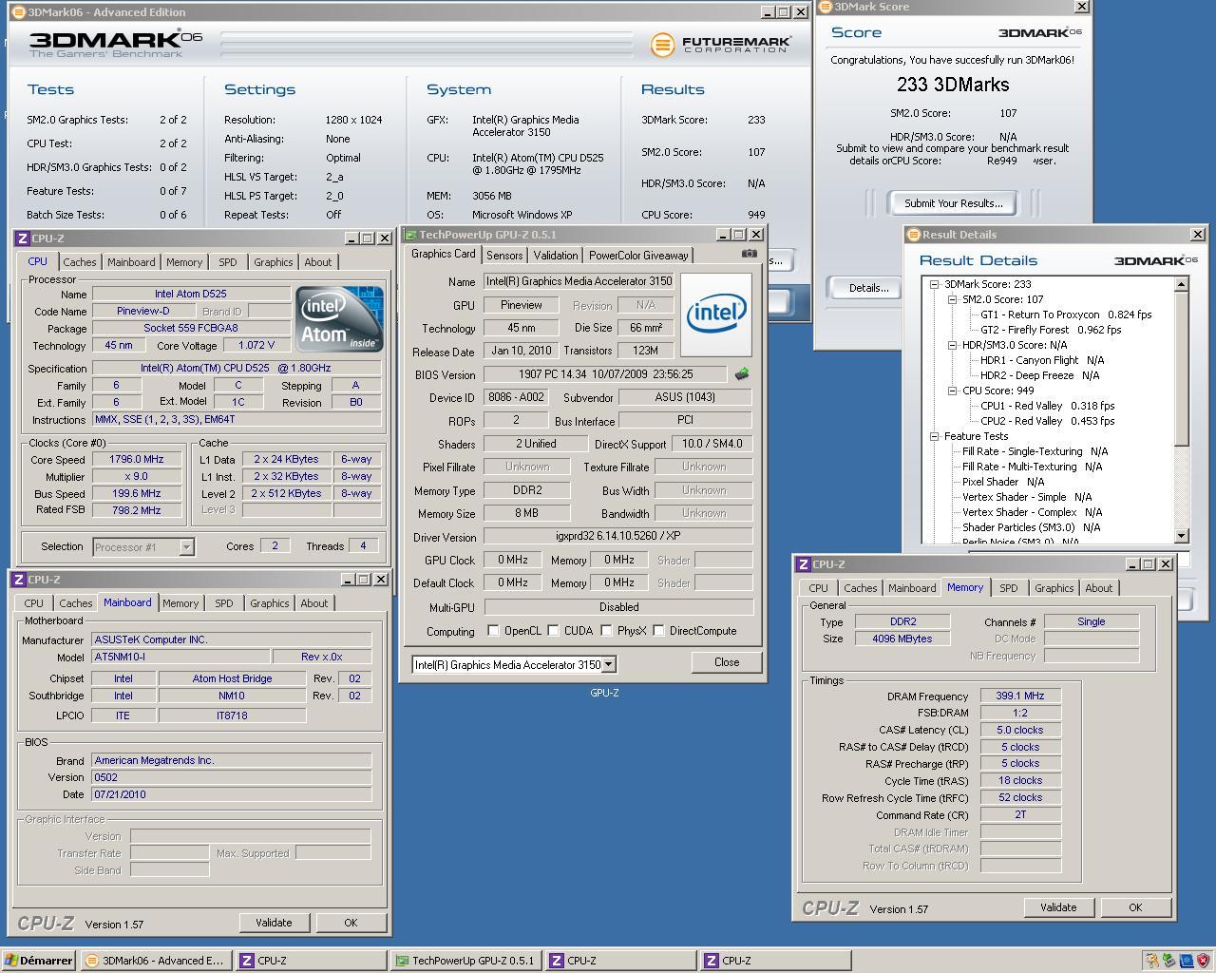Click the first system tray icon with keys
This screenshot has height=973, width=1216.
[x=1152, y=961]
